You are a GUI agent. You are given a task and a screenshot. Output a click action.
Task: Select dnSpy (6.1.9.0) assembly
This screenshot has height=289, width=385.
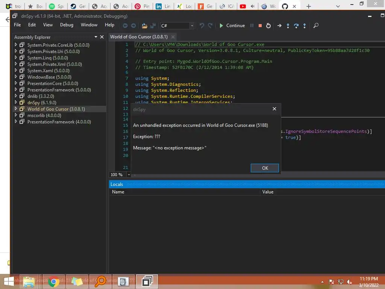[42, 102]
